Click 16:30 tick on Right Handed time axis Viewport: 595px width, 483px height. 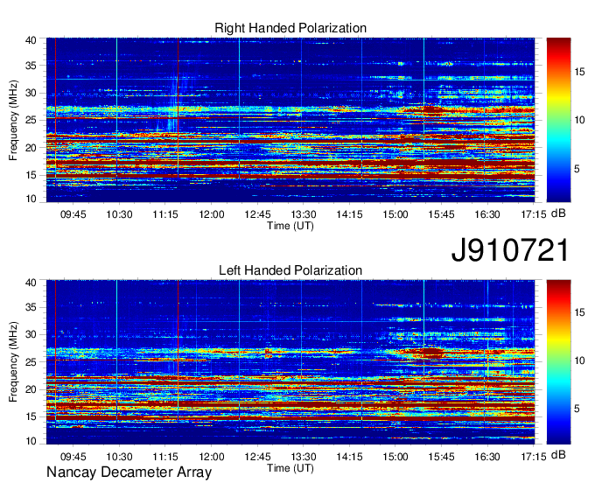click(x=487, y=214)
